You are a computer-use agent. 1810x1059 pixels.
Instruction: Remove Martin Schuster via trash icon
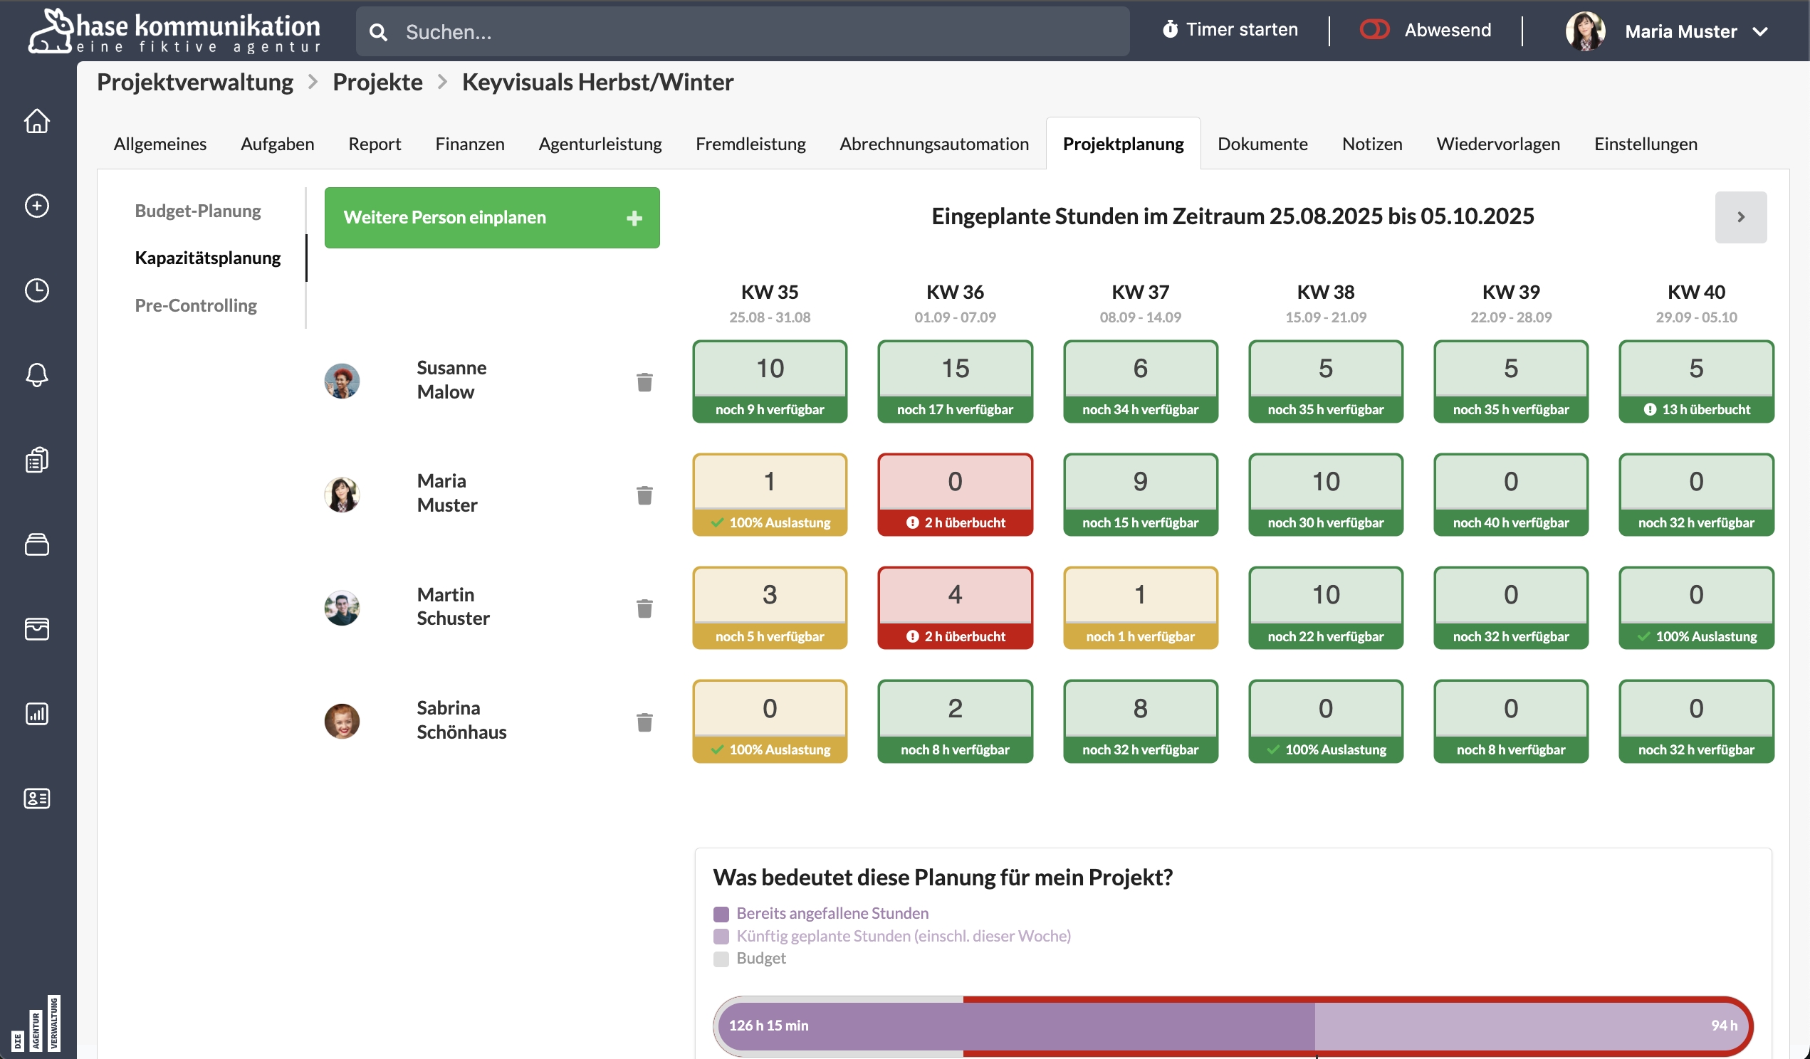click(x=644, y=608)
